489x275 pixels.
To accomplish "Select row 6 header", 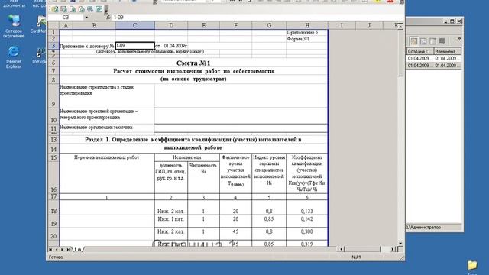I will 53,63.
